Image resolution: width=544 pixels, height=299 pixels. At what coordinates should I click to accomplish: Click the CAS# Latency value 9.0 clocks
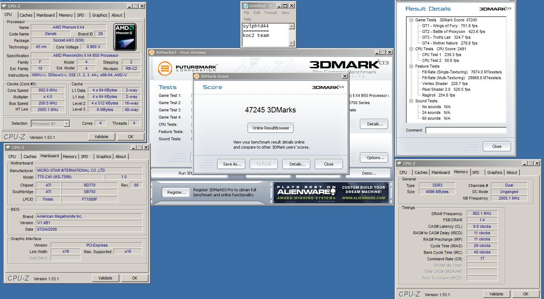tap(482, 227)
